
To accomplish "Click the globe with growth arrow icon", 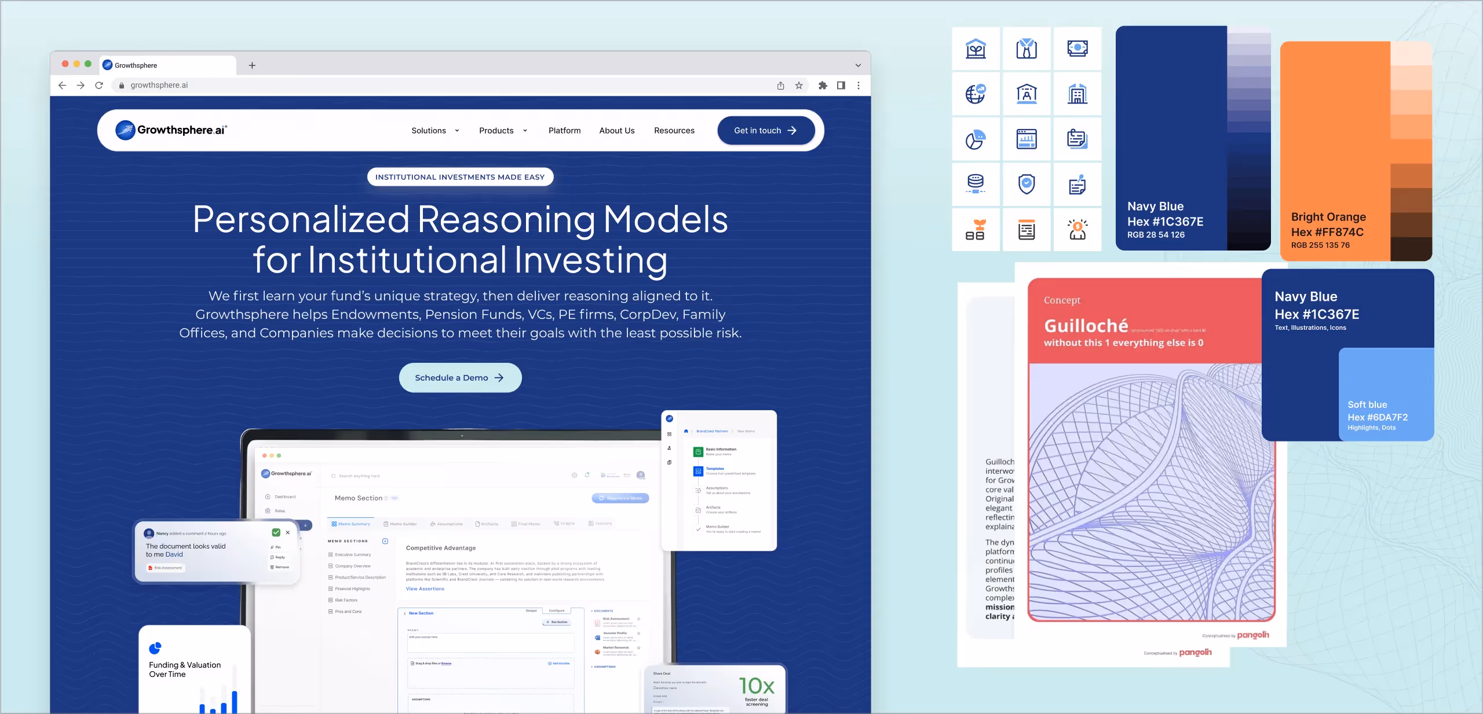I will (x=976, y=94).
